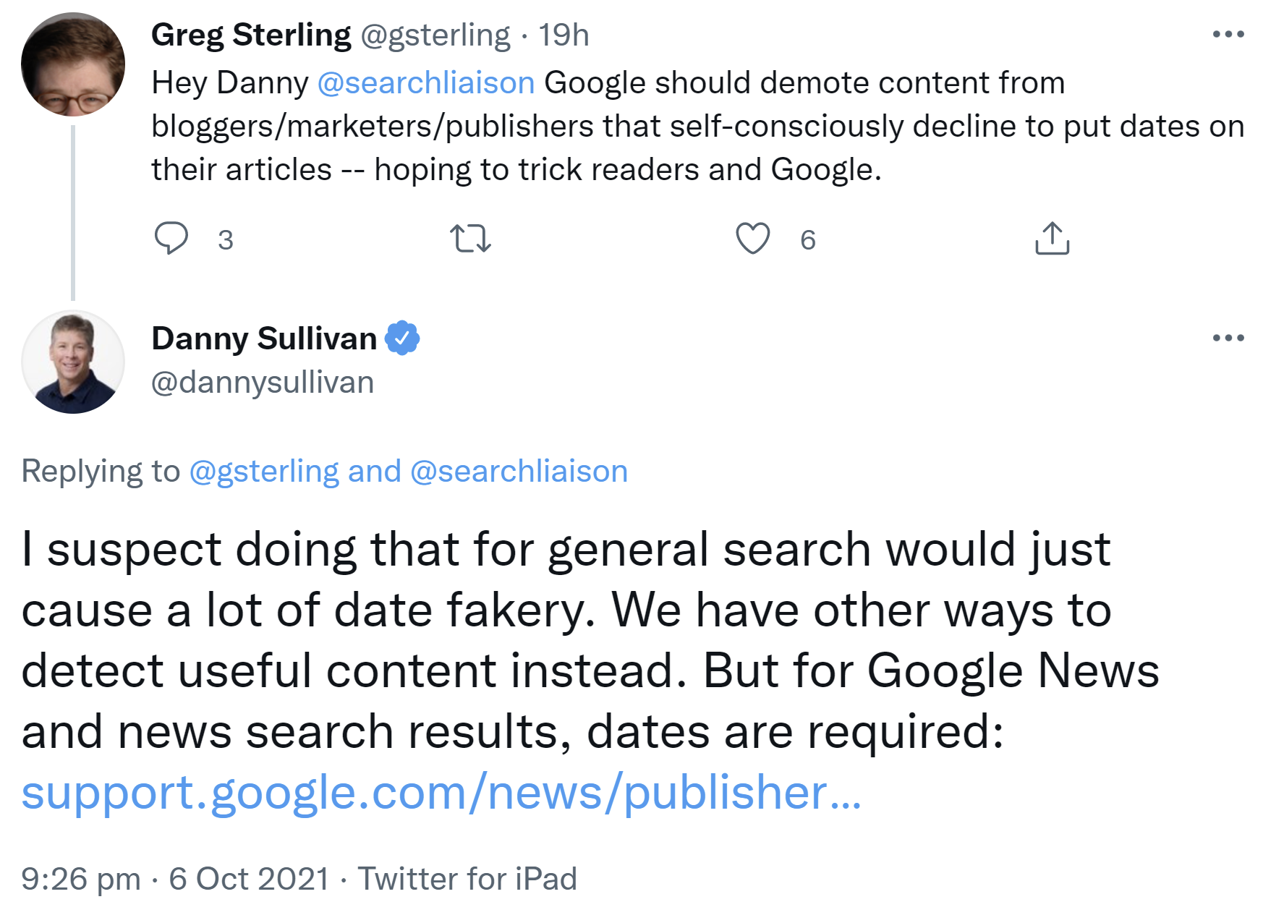Viewport: 1263px width, 915px height.
Task: Click Danny Sullivan's verified badge
Action: coord(403,336)
